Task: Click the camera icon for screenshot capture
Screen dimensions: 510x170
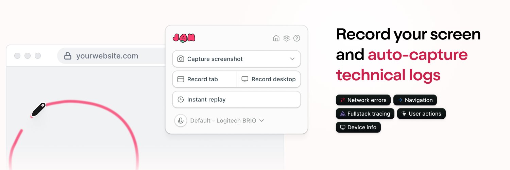Action: coord(181,59)
